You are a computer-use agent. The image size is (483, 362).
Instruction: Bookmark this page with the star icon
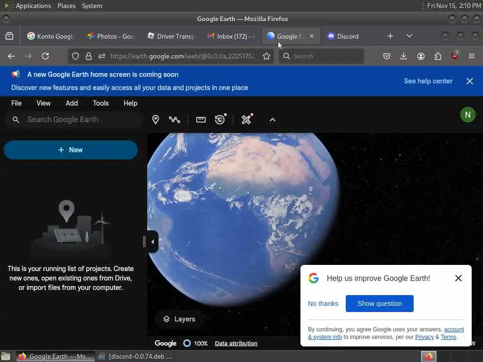pyautogui.click(x=266, y=56)
